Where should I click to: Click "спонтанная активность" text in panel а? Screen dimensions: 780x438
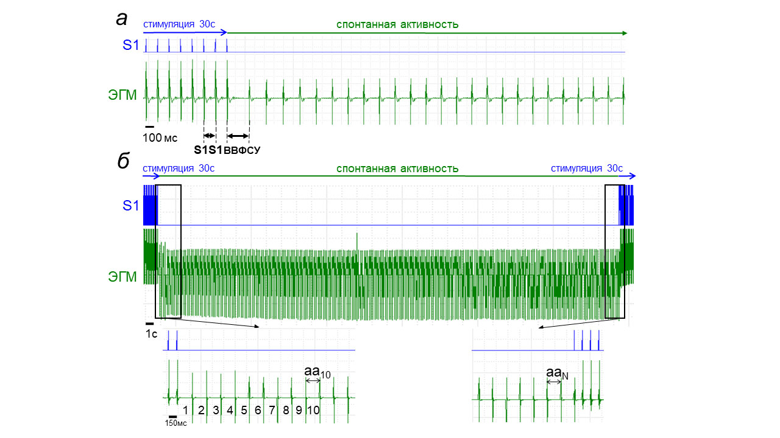click(397, 25)
